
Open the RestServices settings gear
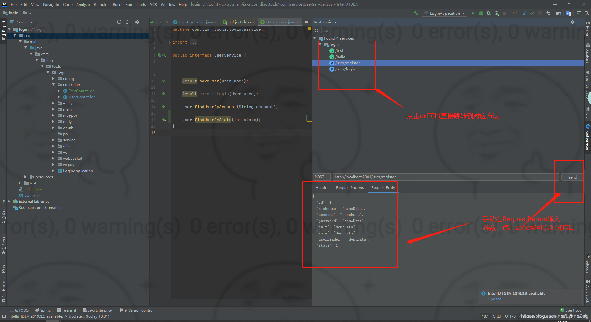[572, 22]
